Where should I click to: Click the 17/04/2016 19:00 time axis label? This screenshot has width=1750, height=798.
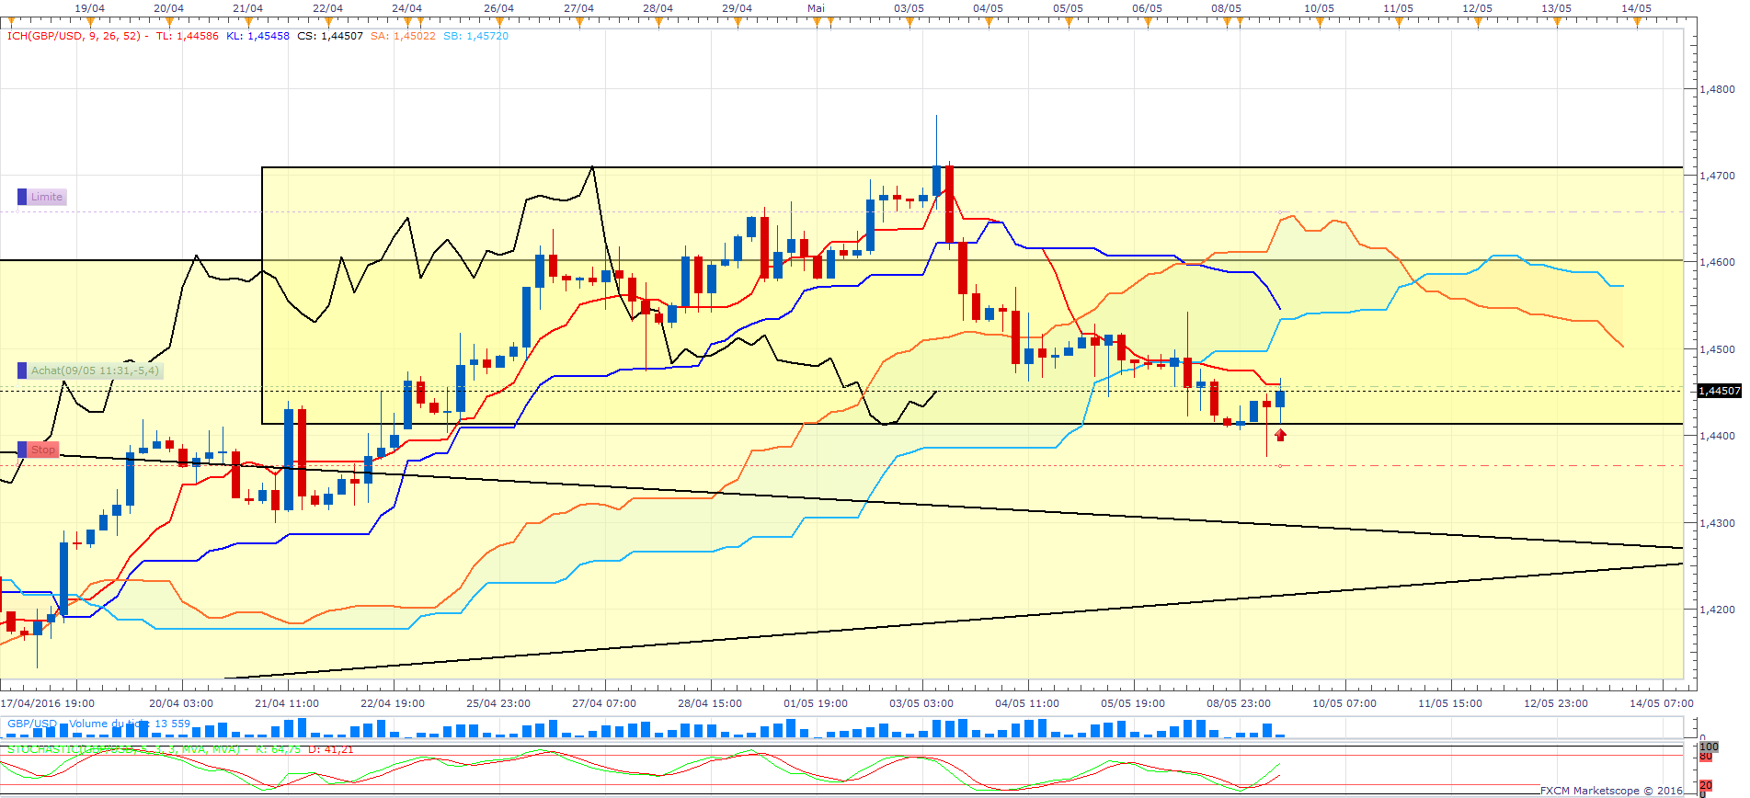47,703
